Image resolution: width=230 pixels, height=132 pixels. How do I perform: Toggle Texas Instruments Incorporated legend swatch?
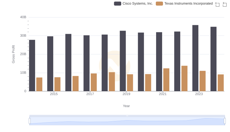159,3
